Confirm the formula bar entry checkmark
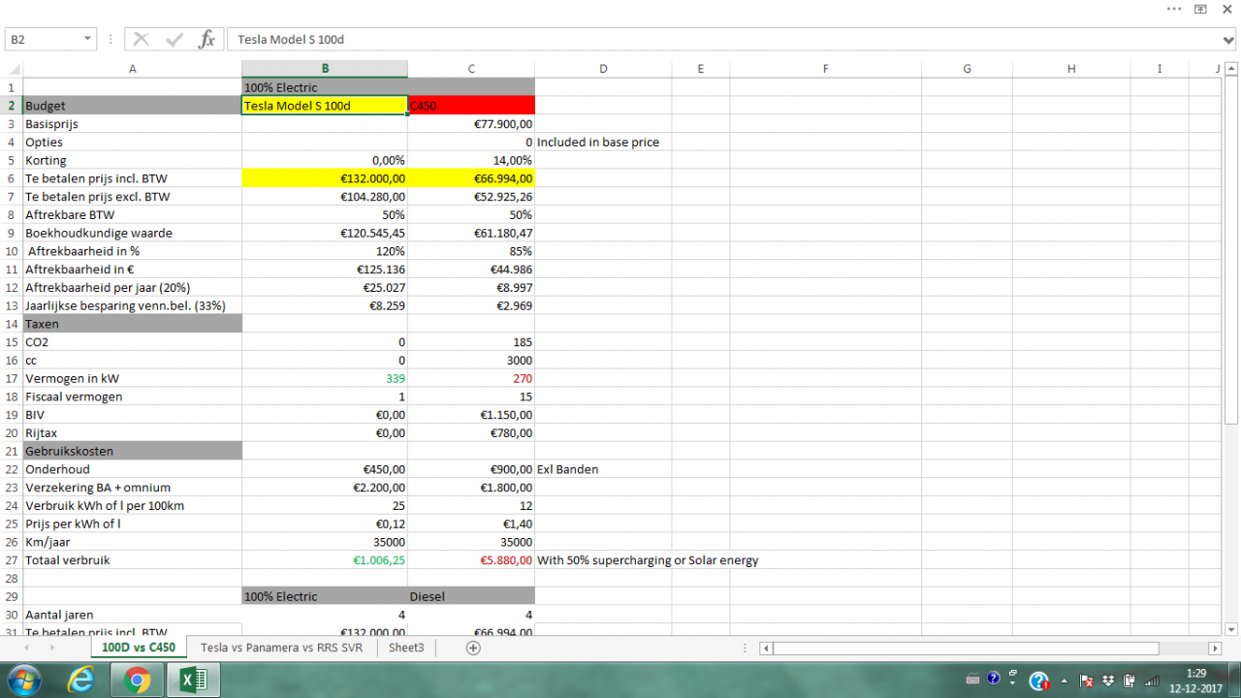 [x=175, y=40]
